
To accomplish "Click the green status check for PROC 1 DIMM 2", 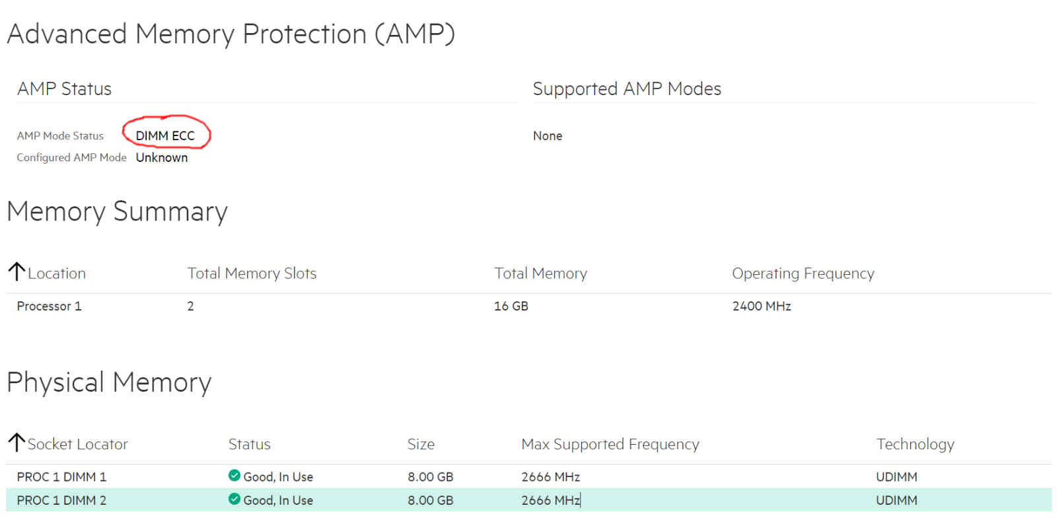I will [x=234, y=499].
